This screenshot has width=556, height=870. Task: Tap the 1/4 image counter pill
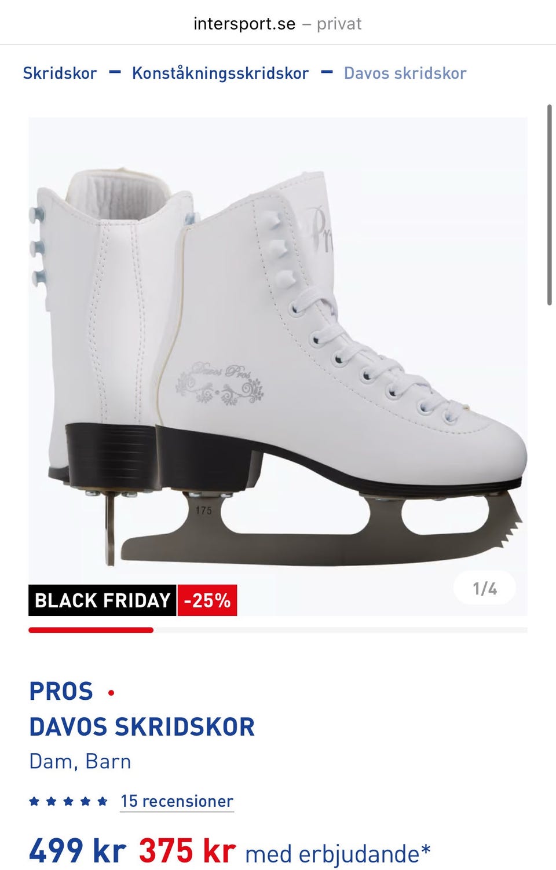[485, 589]
